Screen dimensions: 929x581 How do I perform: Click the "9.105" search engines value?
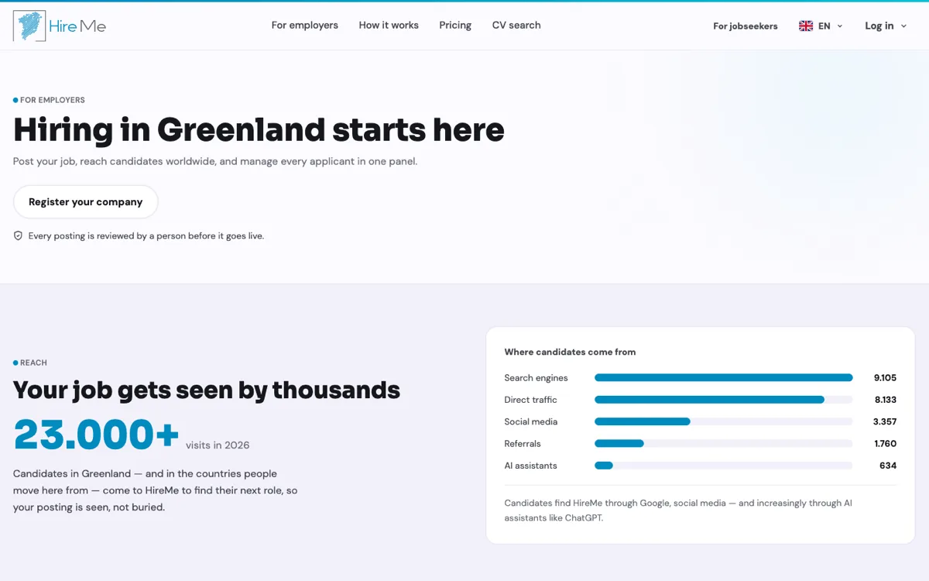point(885,378)
